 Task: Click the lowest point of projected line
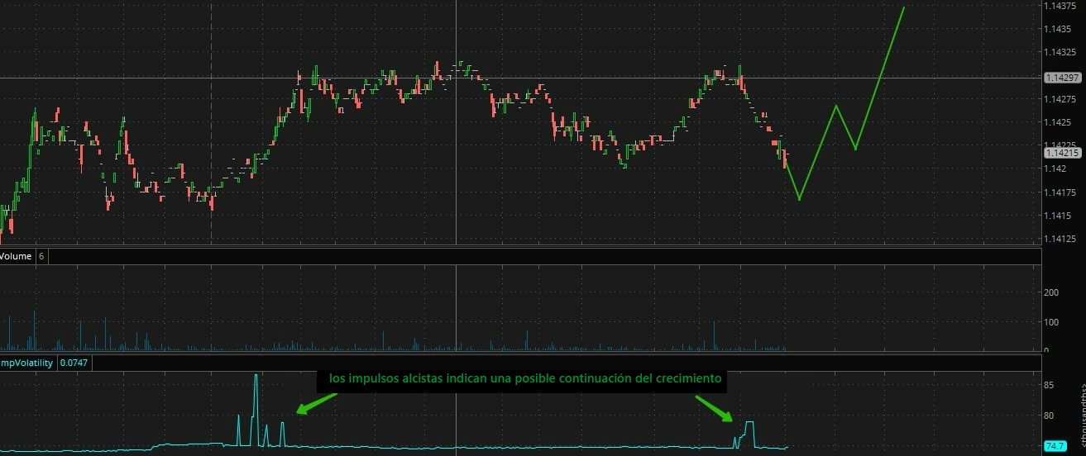(x=799, y=199)
